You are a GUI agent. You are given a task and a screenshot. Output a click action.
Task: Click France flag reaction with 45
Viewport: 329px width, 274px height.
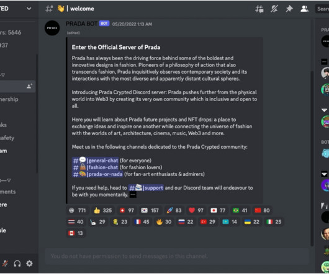(142, 222)
